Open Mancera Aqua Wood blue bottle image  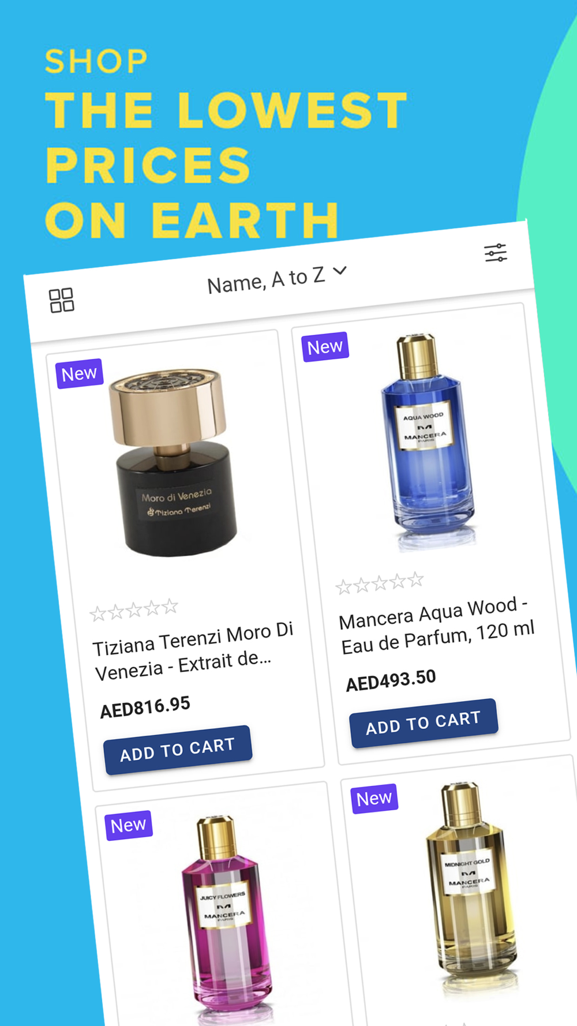coord(428,441)
